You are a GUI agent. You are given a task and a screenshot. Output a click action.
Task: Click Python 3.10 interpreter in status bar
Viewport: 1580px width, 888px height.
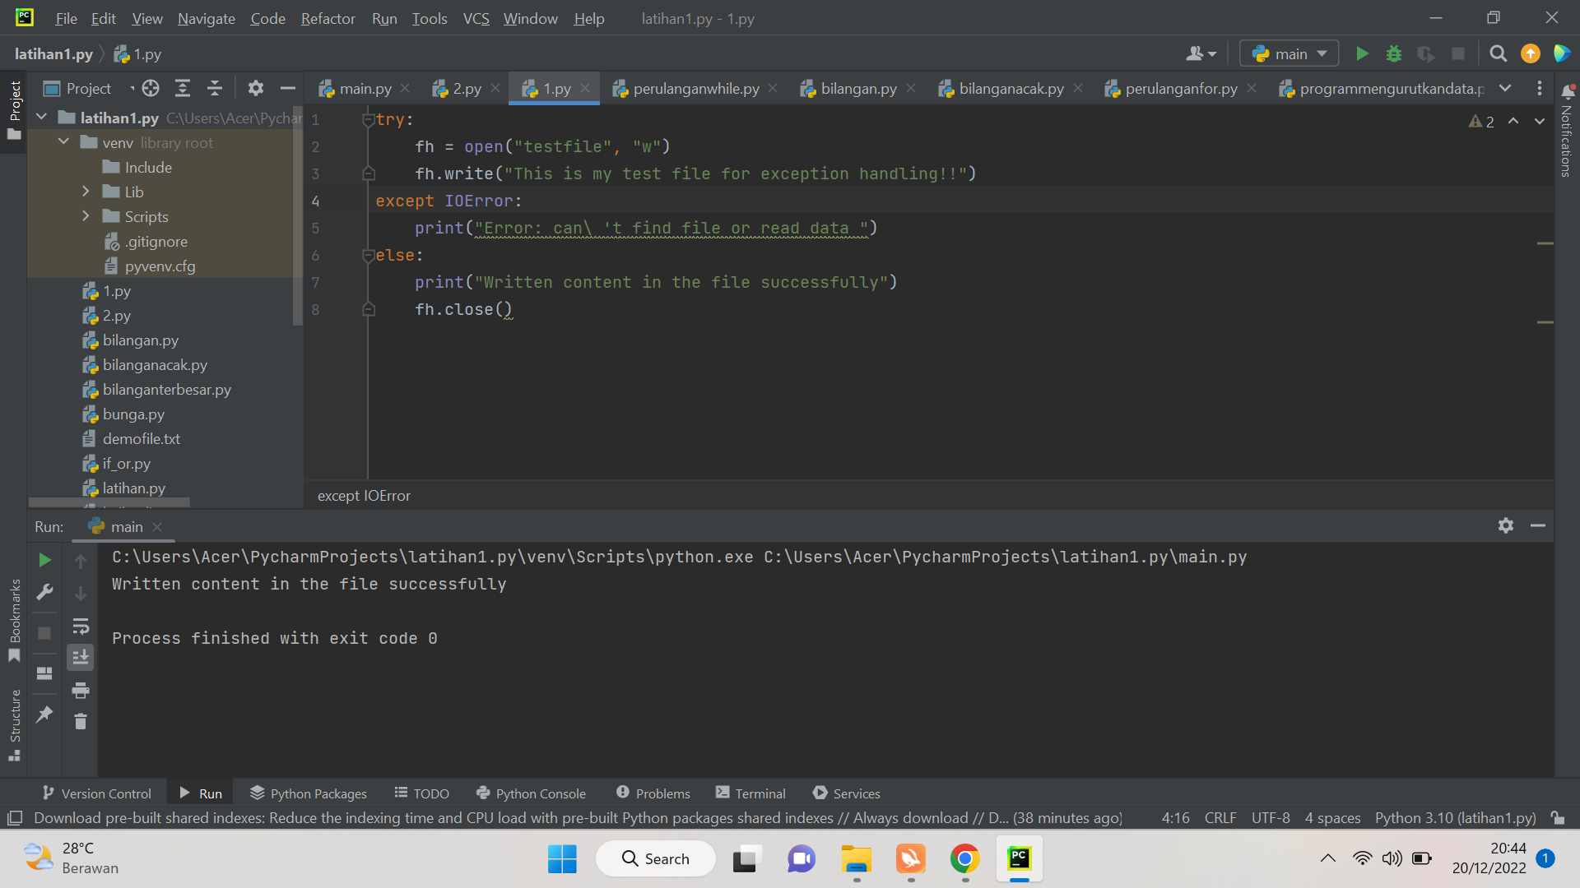1455,818
